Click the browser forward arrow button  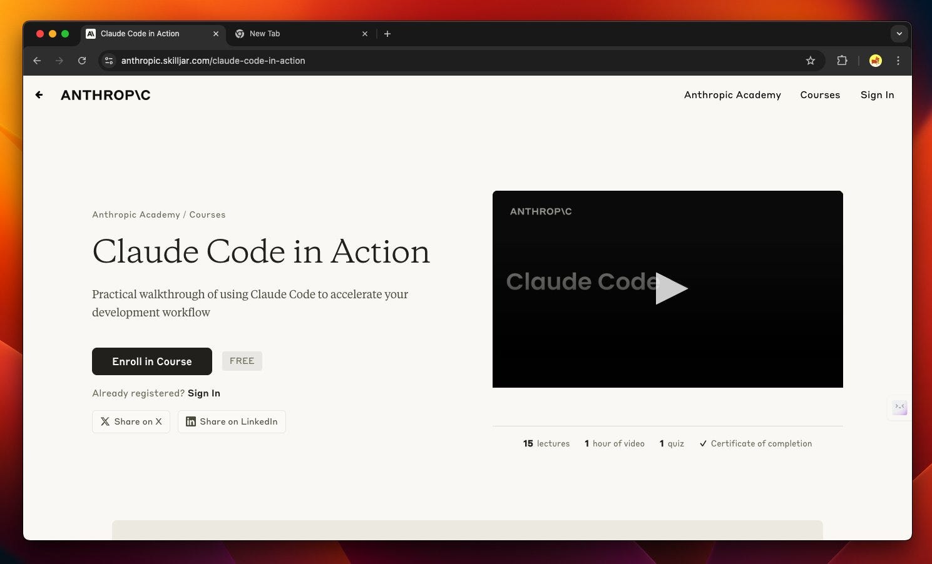pos(59,61)
